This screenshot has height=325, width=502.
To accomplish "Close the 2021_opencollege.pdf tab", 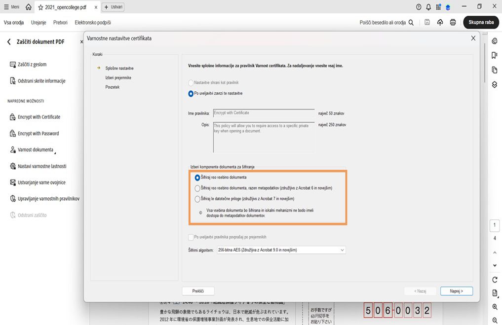I will point(96,7).
